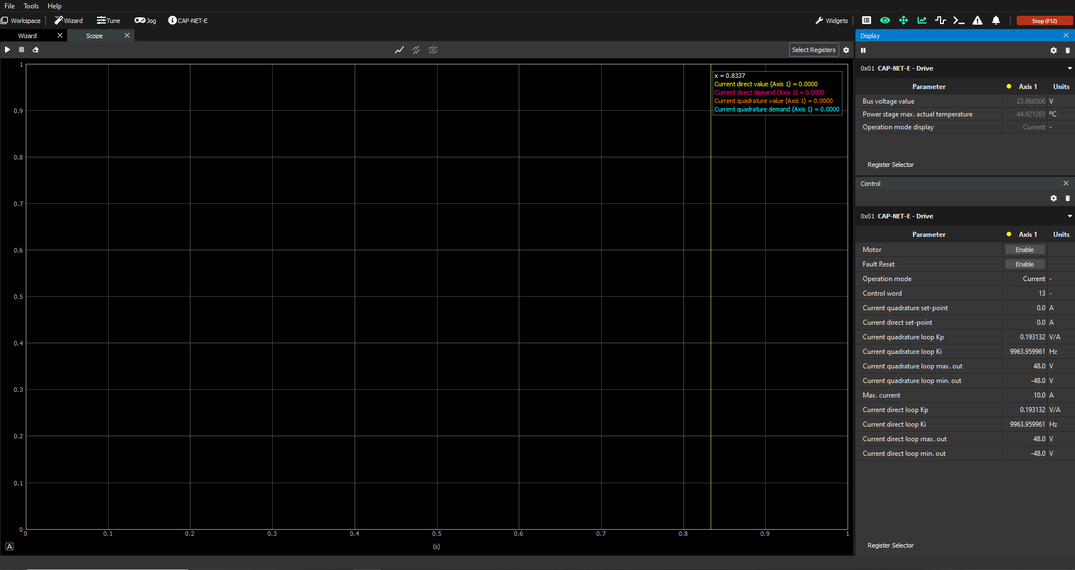The width and height of the screenshot is (1075, 570).
Task: Edit the Max. current value field
Action: (1025, 395)
